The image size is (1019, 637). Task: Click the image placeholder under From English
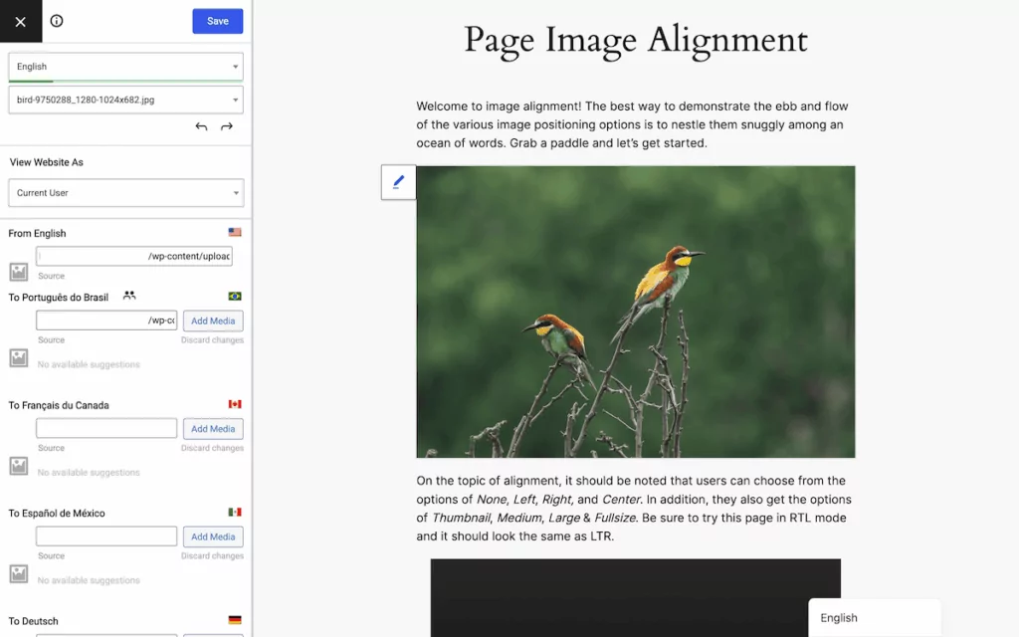(19, 272)
